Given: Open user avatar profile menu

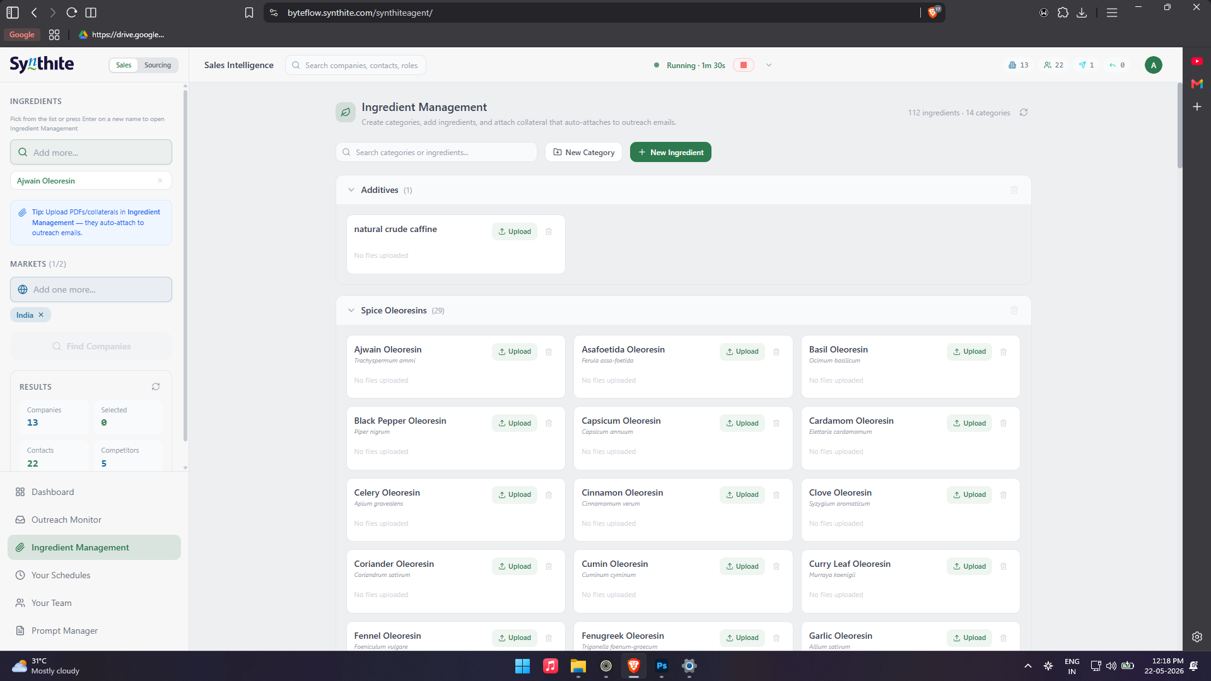Looking at the screenshot, I should tap(1154, 65).
